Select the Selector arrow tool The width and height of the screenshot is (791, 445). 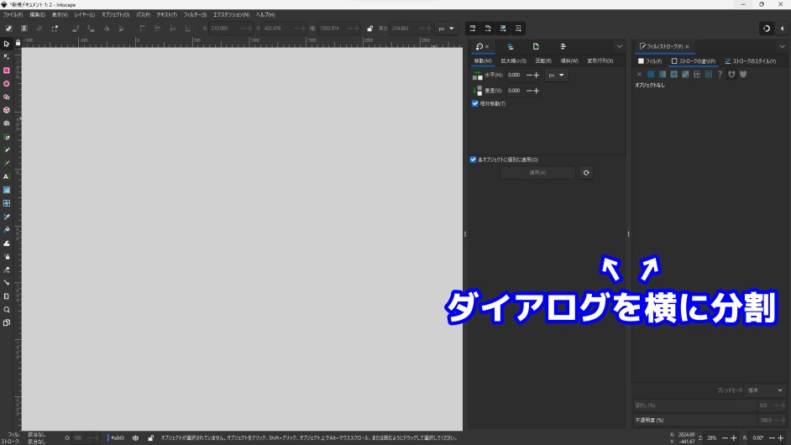tap(7, 44)
